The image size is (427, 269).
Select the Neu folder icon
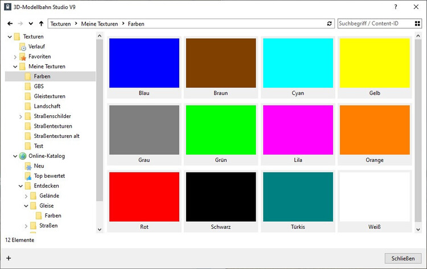[x=28, y=166]
